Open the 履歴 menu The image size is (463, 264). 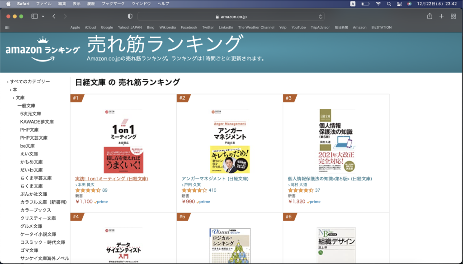tap(90, 4)
